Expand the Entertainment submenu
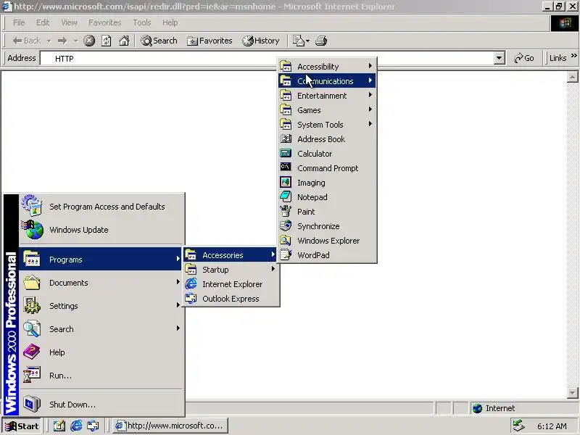The height and width of the screenshot is (435, 580). point(328,96)
